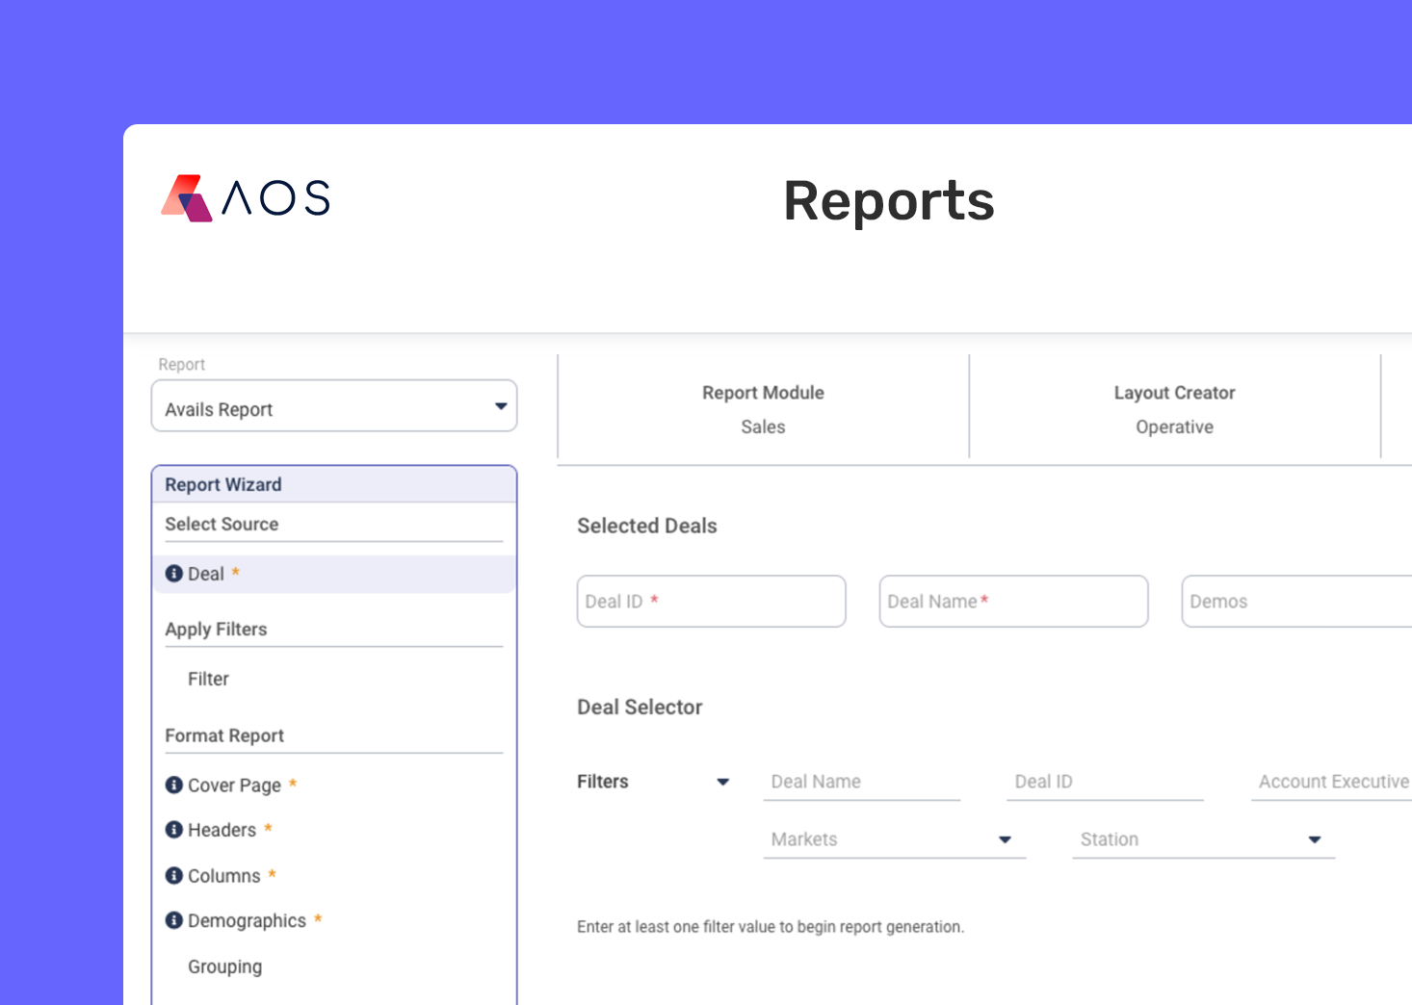Click the info icon beside Headers
The image size is (1412, 1005).
click(x=173, y=829)
